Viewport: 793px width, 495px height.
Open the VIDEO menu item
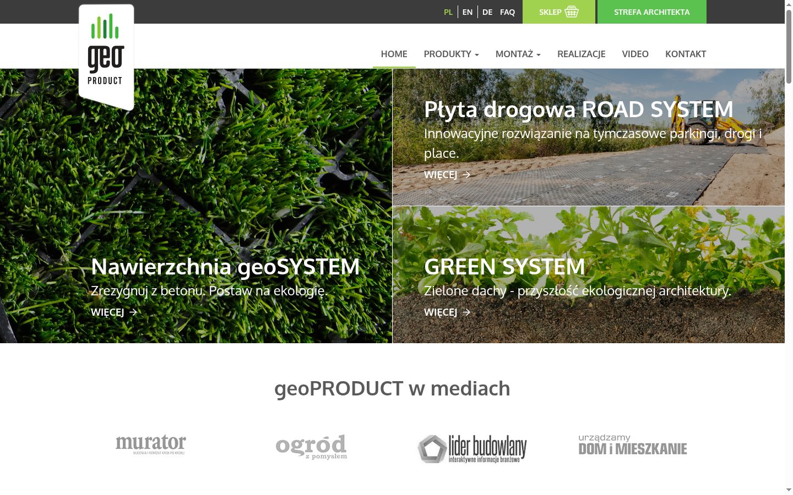click(x=636, y=54)
